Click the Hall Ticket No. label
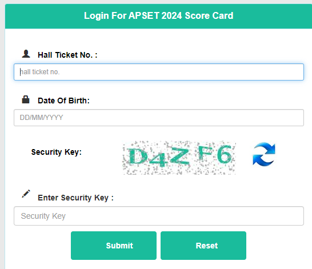The image size is (312, 269). tap(67, 55)
